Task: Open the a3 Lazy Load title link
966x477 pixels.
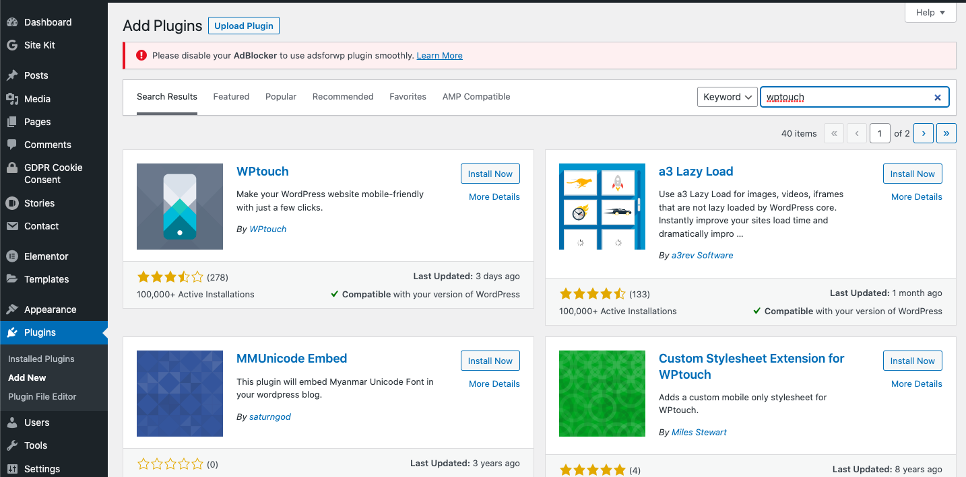Action: point(696,172)
